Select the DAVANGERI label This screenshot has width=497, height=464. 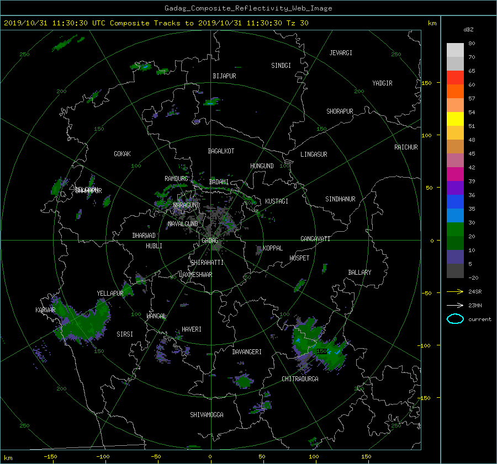tap(247, 352)
